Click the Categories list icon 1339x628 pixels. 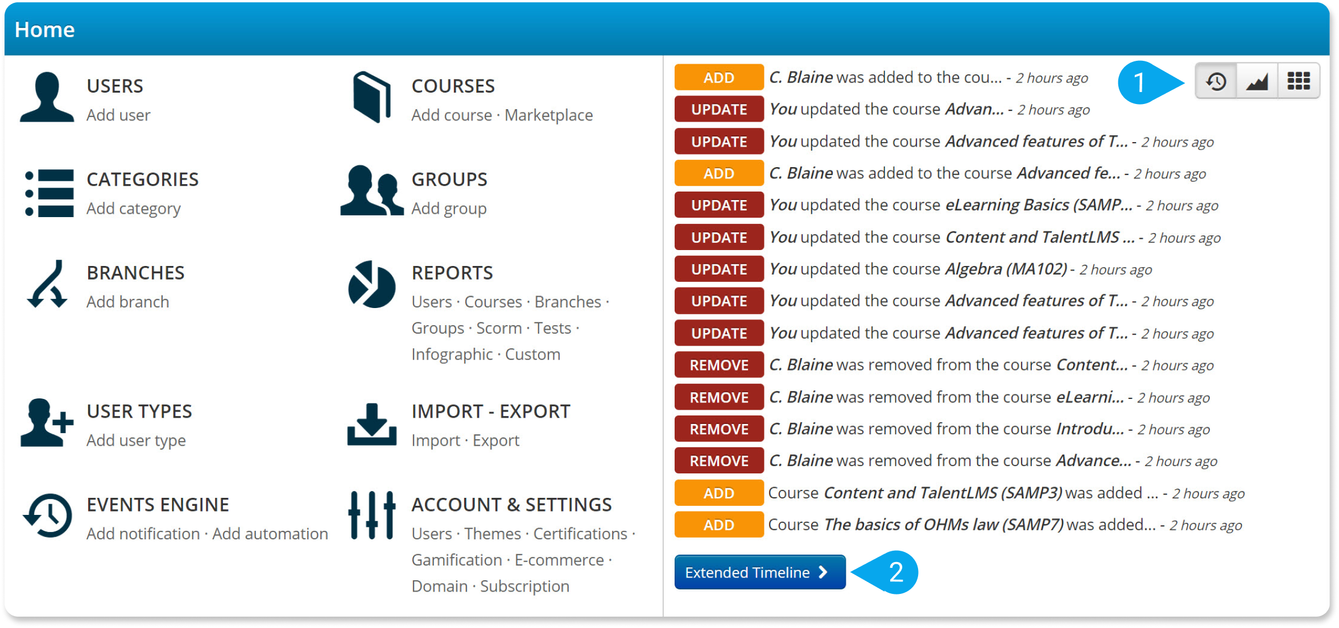click(49, 193)
